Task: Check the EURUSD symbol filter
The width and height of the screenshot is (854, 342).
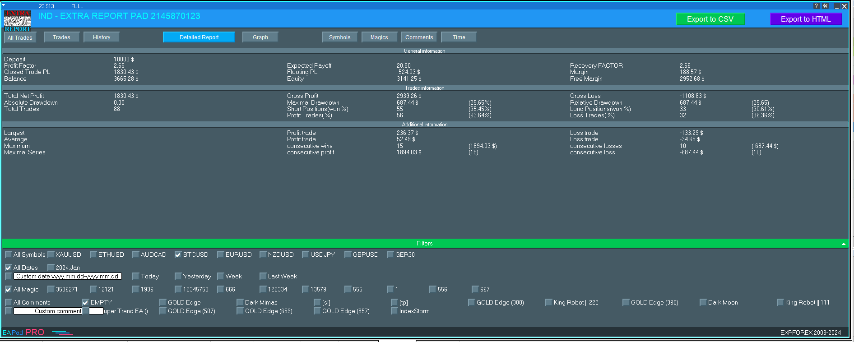Action: [x=220, y=254]
